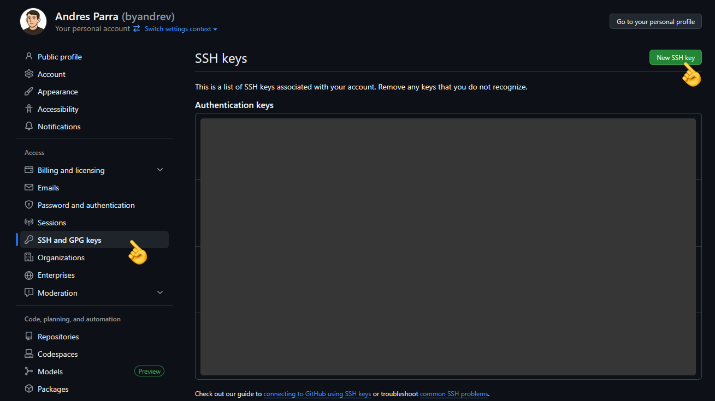
Task: Open Appearance via the paintbrush icon
Action: [x=28, y=91]
